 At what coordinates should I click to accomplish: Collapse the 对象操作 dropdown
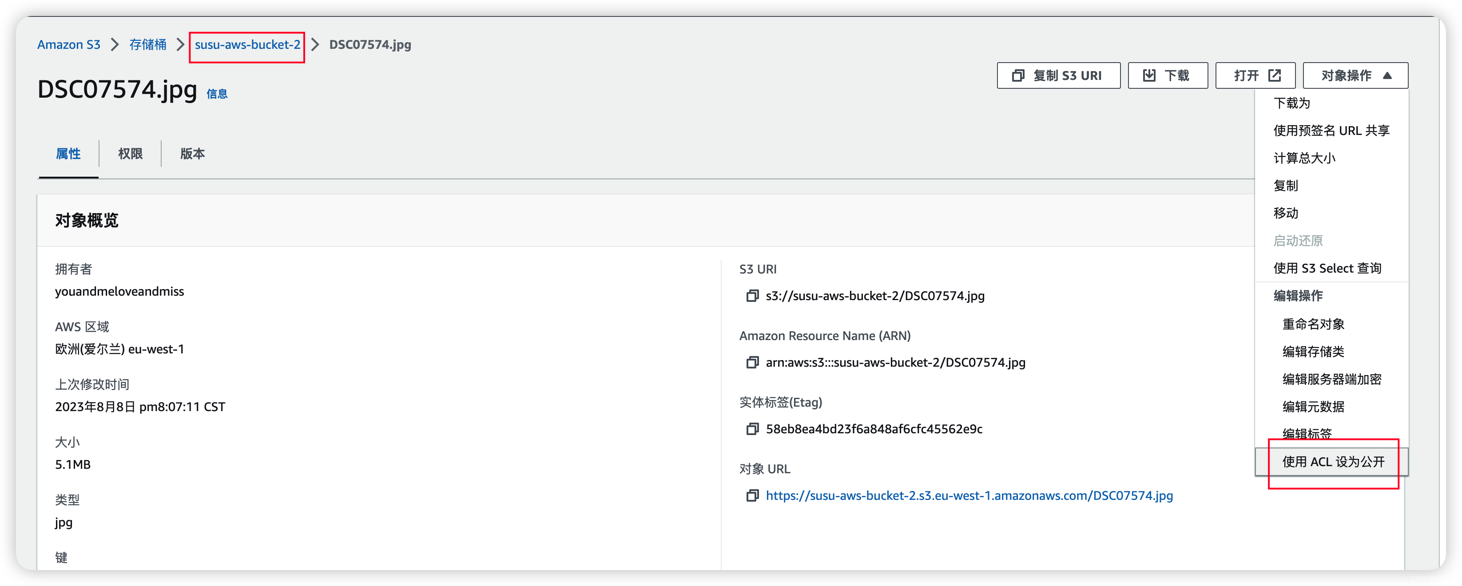tap(1355, 75)
